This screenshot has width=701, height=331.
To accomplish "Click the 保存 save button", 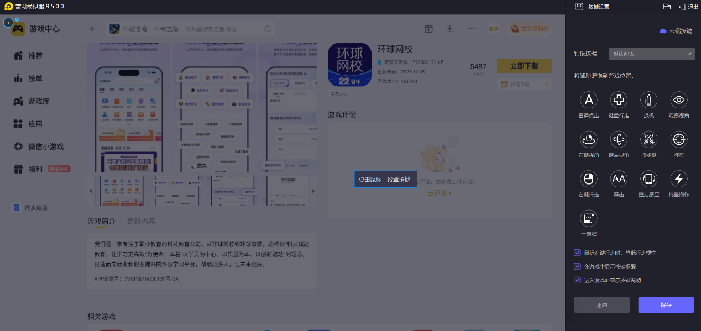I will (666, 305).
